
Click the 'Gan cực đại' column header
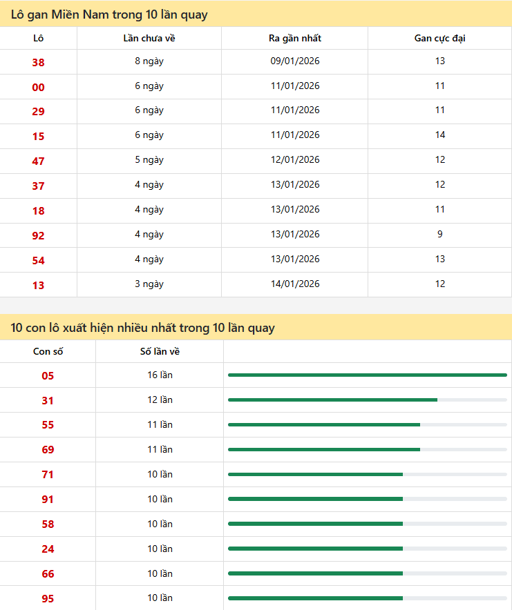pos(439,38)
